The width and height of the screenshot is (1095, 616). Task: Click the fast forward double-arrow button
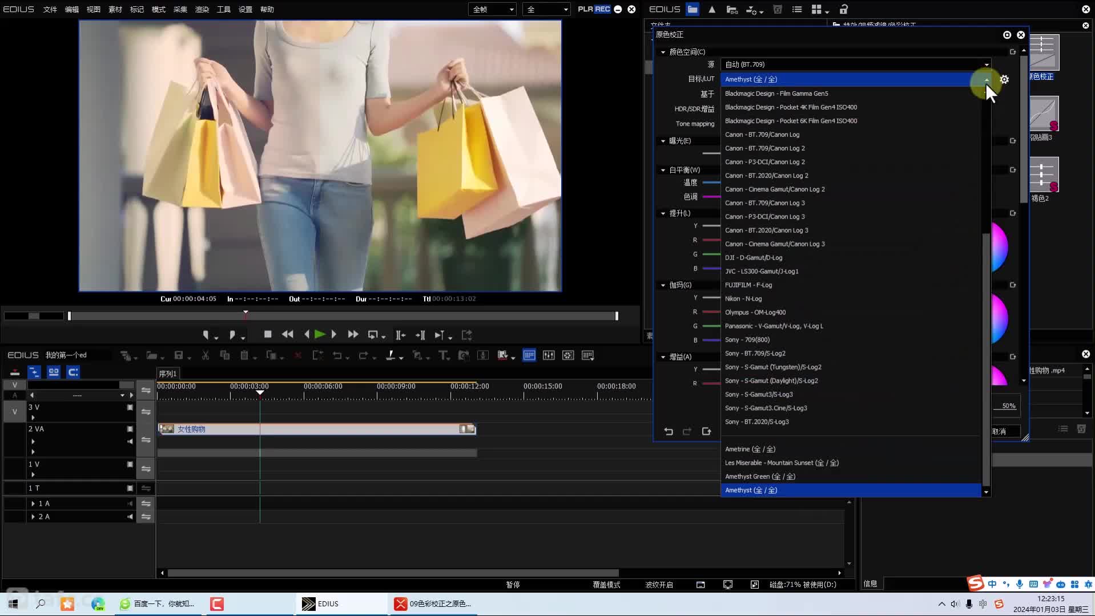[x=353, y=335]
